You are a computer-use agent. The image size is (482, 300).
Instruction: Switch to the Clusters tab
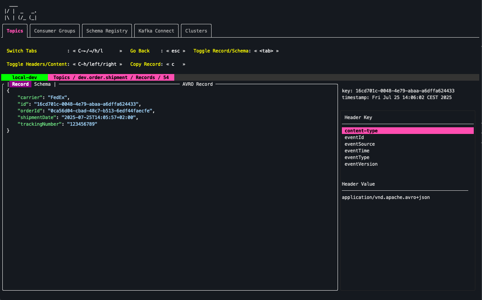[196, 31]
